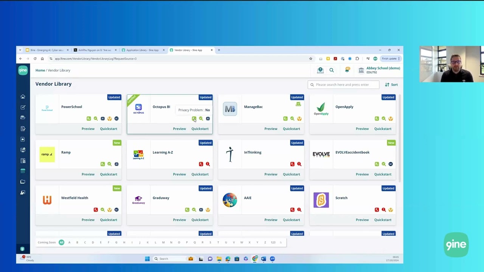Focus the vendor search input field
The image size is (484, 272).
(x=343, y=85)
